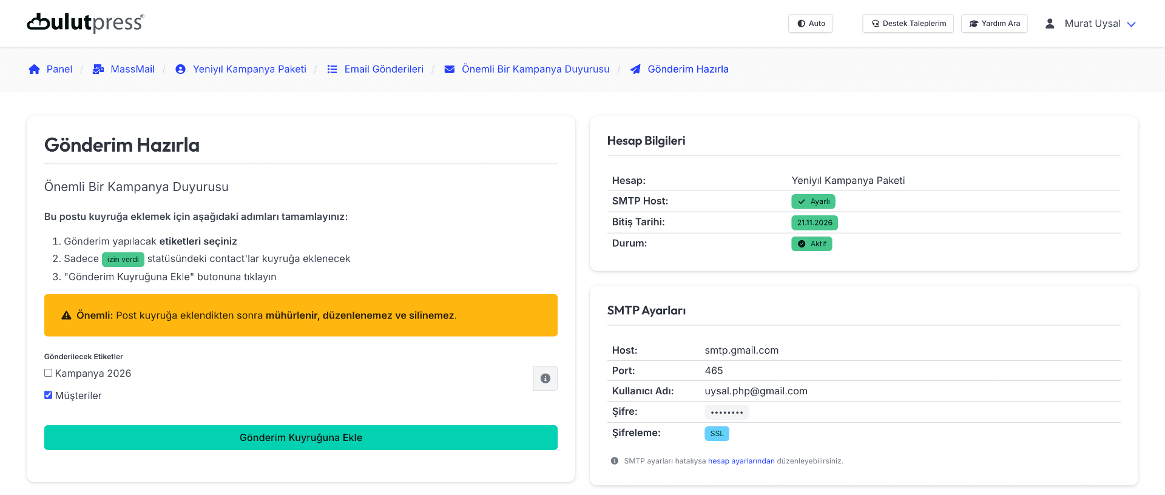Check the Kampanya 2026 checkbox
The width and height of the screenshot is (1165, 495).
(49, 373)
